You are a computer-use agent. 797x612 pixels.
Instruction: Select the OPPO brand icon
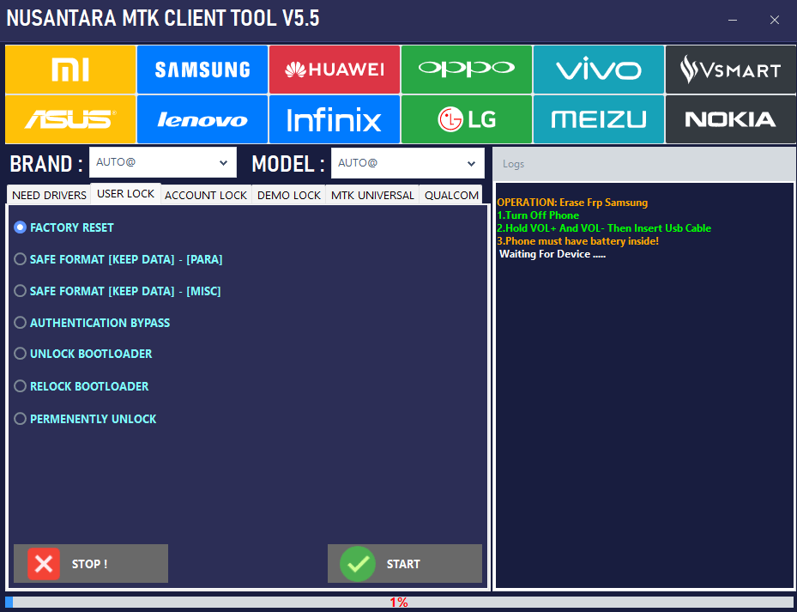pyautogui.click(x=467, y=70)
